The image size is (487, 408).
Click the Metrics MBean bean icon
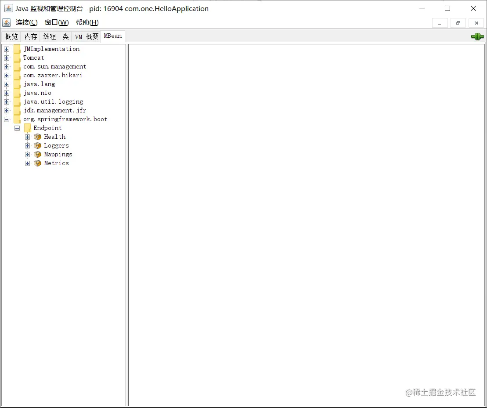click(38, 163)
